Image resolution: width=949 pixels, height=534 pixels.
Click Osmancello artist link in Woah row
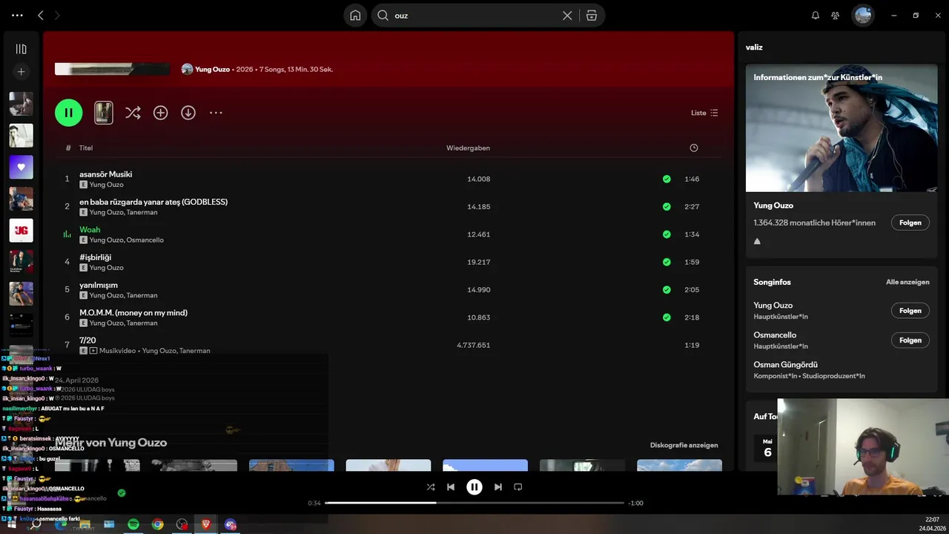[x=145, y=240]
